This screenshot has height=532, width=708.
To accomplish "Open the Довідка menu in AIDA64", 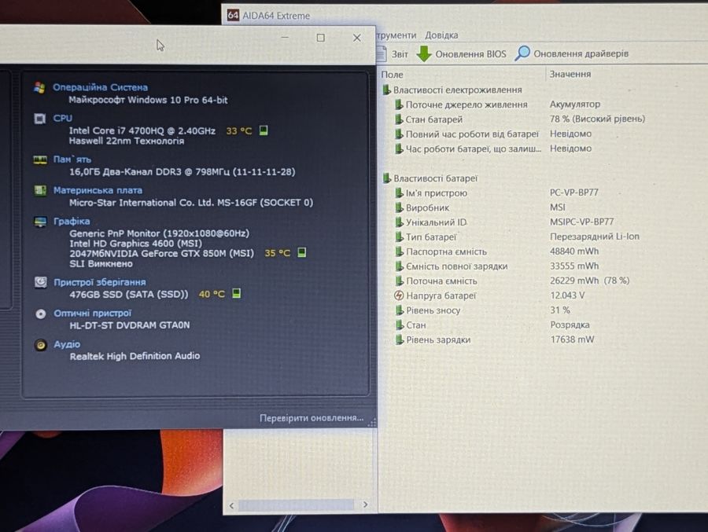I will [x=441, y=35].
